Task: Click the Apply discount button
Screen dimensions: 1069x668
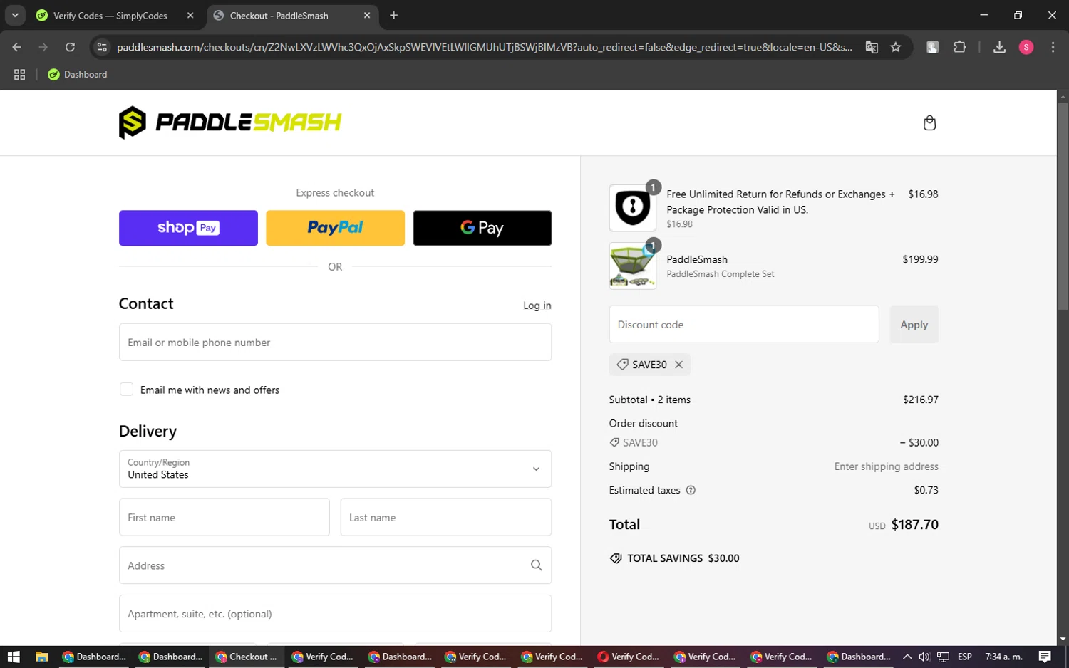Action: pos(914,324)
